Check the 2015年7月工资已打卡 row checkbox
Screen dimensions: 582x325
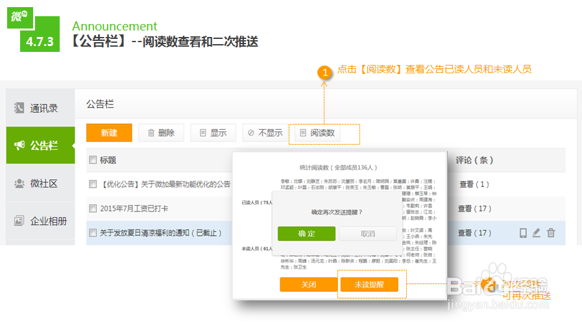pyautogui.click(x=93, y=208)
